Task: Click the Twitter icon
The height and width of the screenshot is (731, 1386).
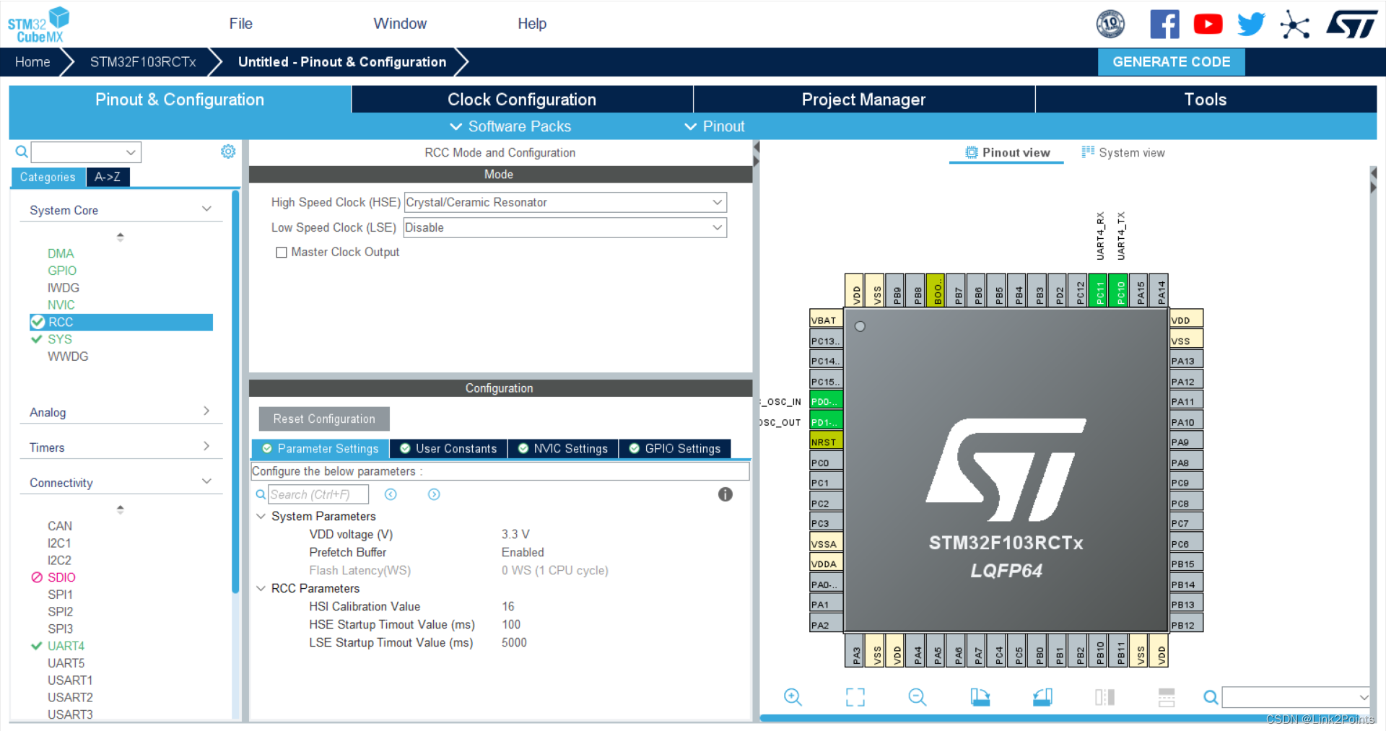Action: (x=1251, y=23)
